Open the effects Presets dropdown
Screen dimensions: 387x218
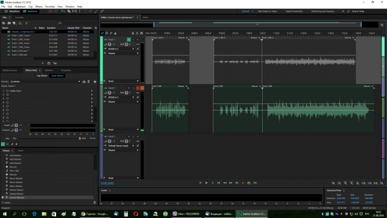[x=45, y=81]
